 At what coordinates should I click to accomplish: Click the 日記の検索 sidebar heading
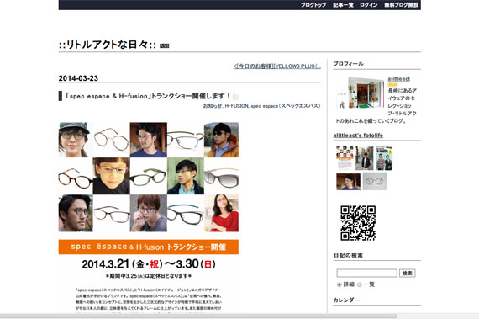coord(348,255)
